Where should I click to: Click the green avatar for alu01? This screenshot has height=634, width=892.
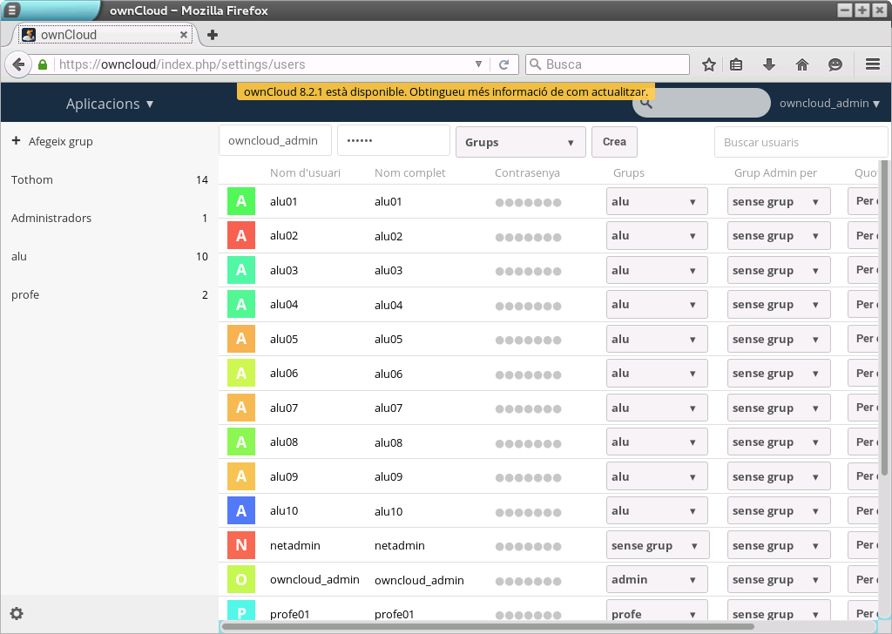241,201
